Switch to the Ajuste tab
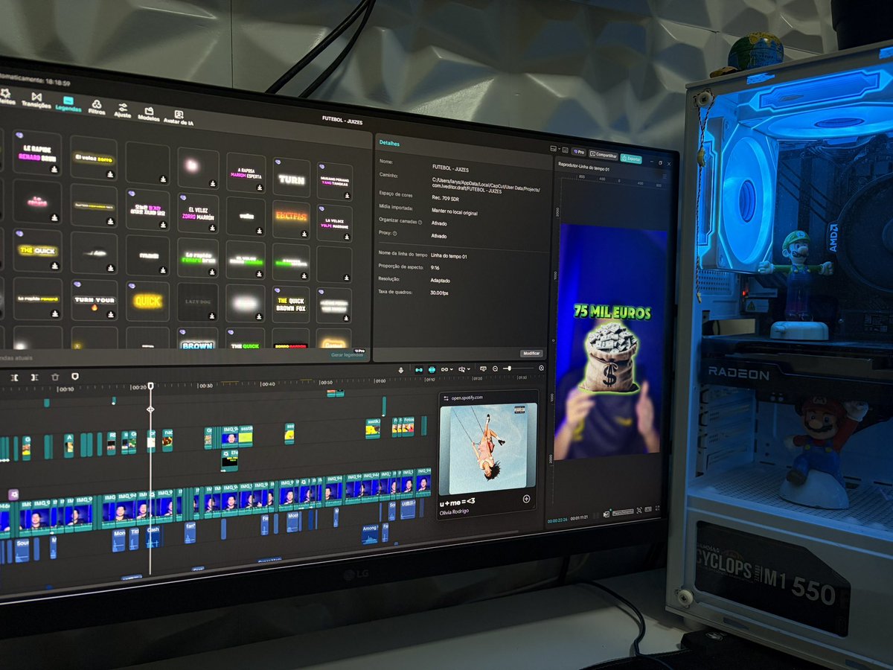Image resolution: width=893 pixels, height=670 pixels. coord(123,110)
